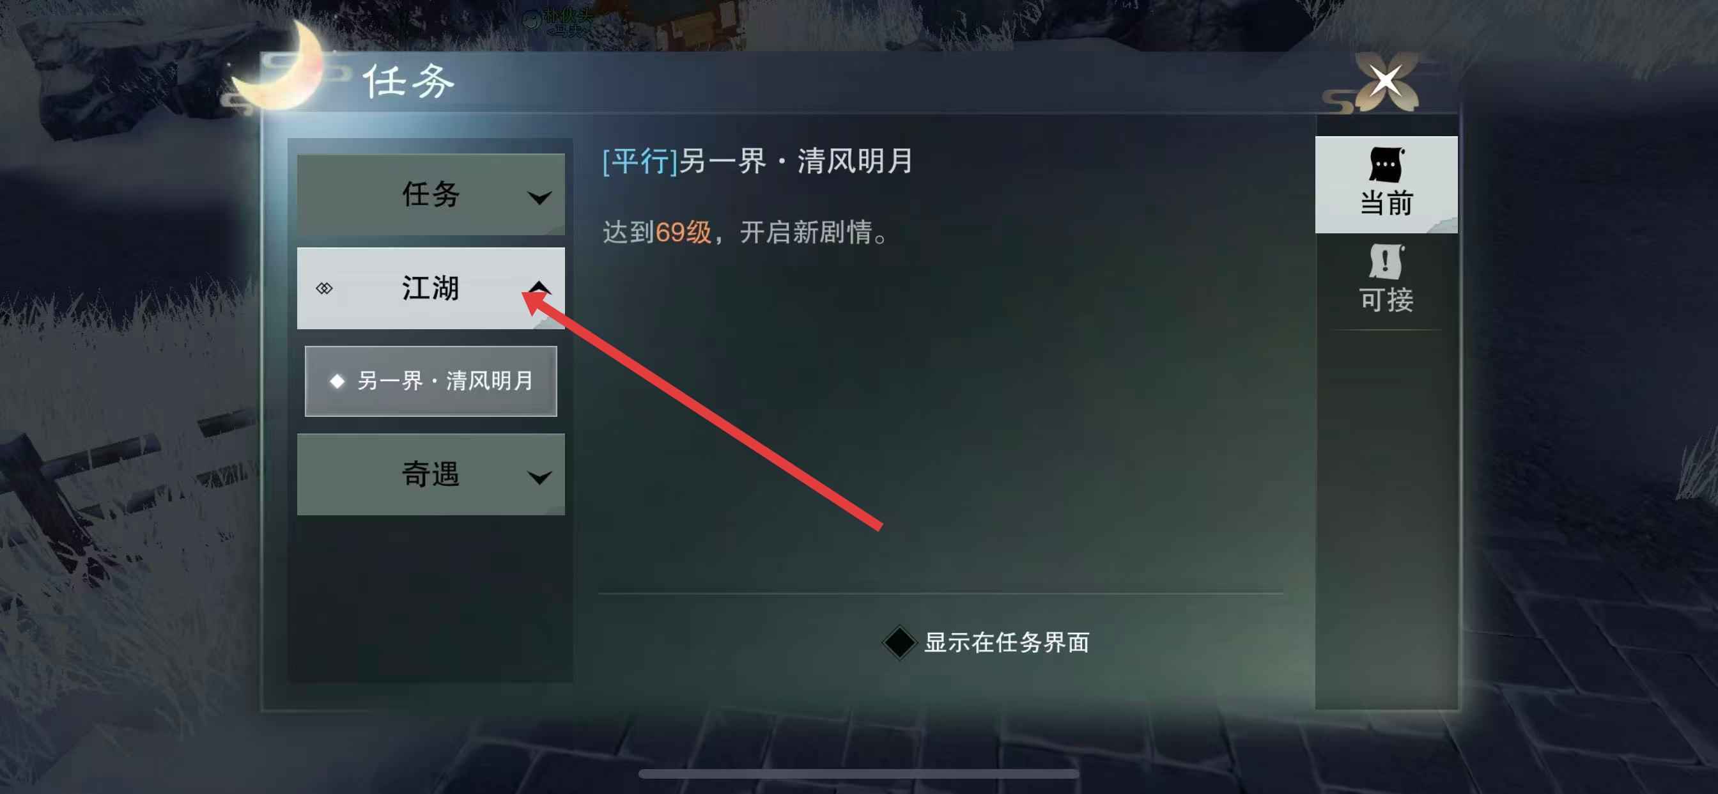1718x794 pixels.
Task: Tap the home indicator bar at bottom
Action: 859,774
